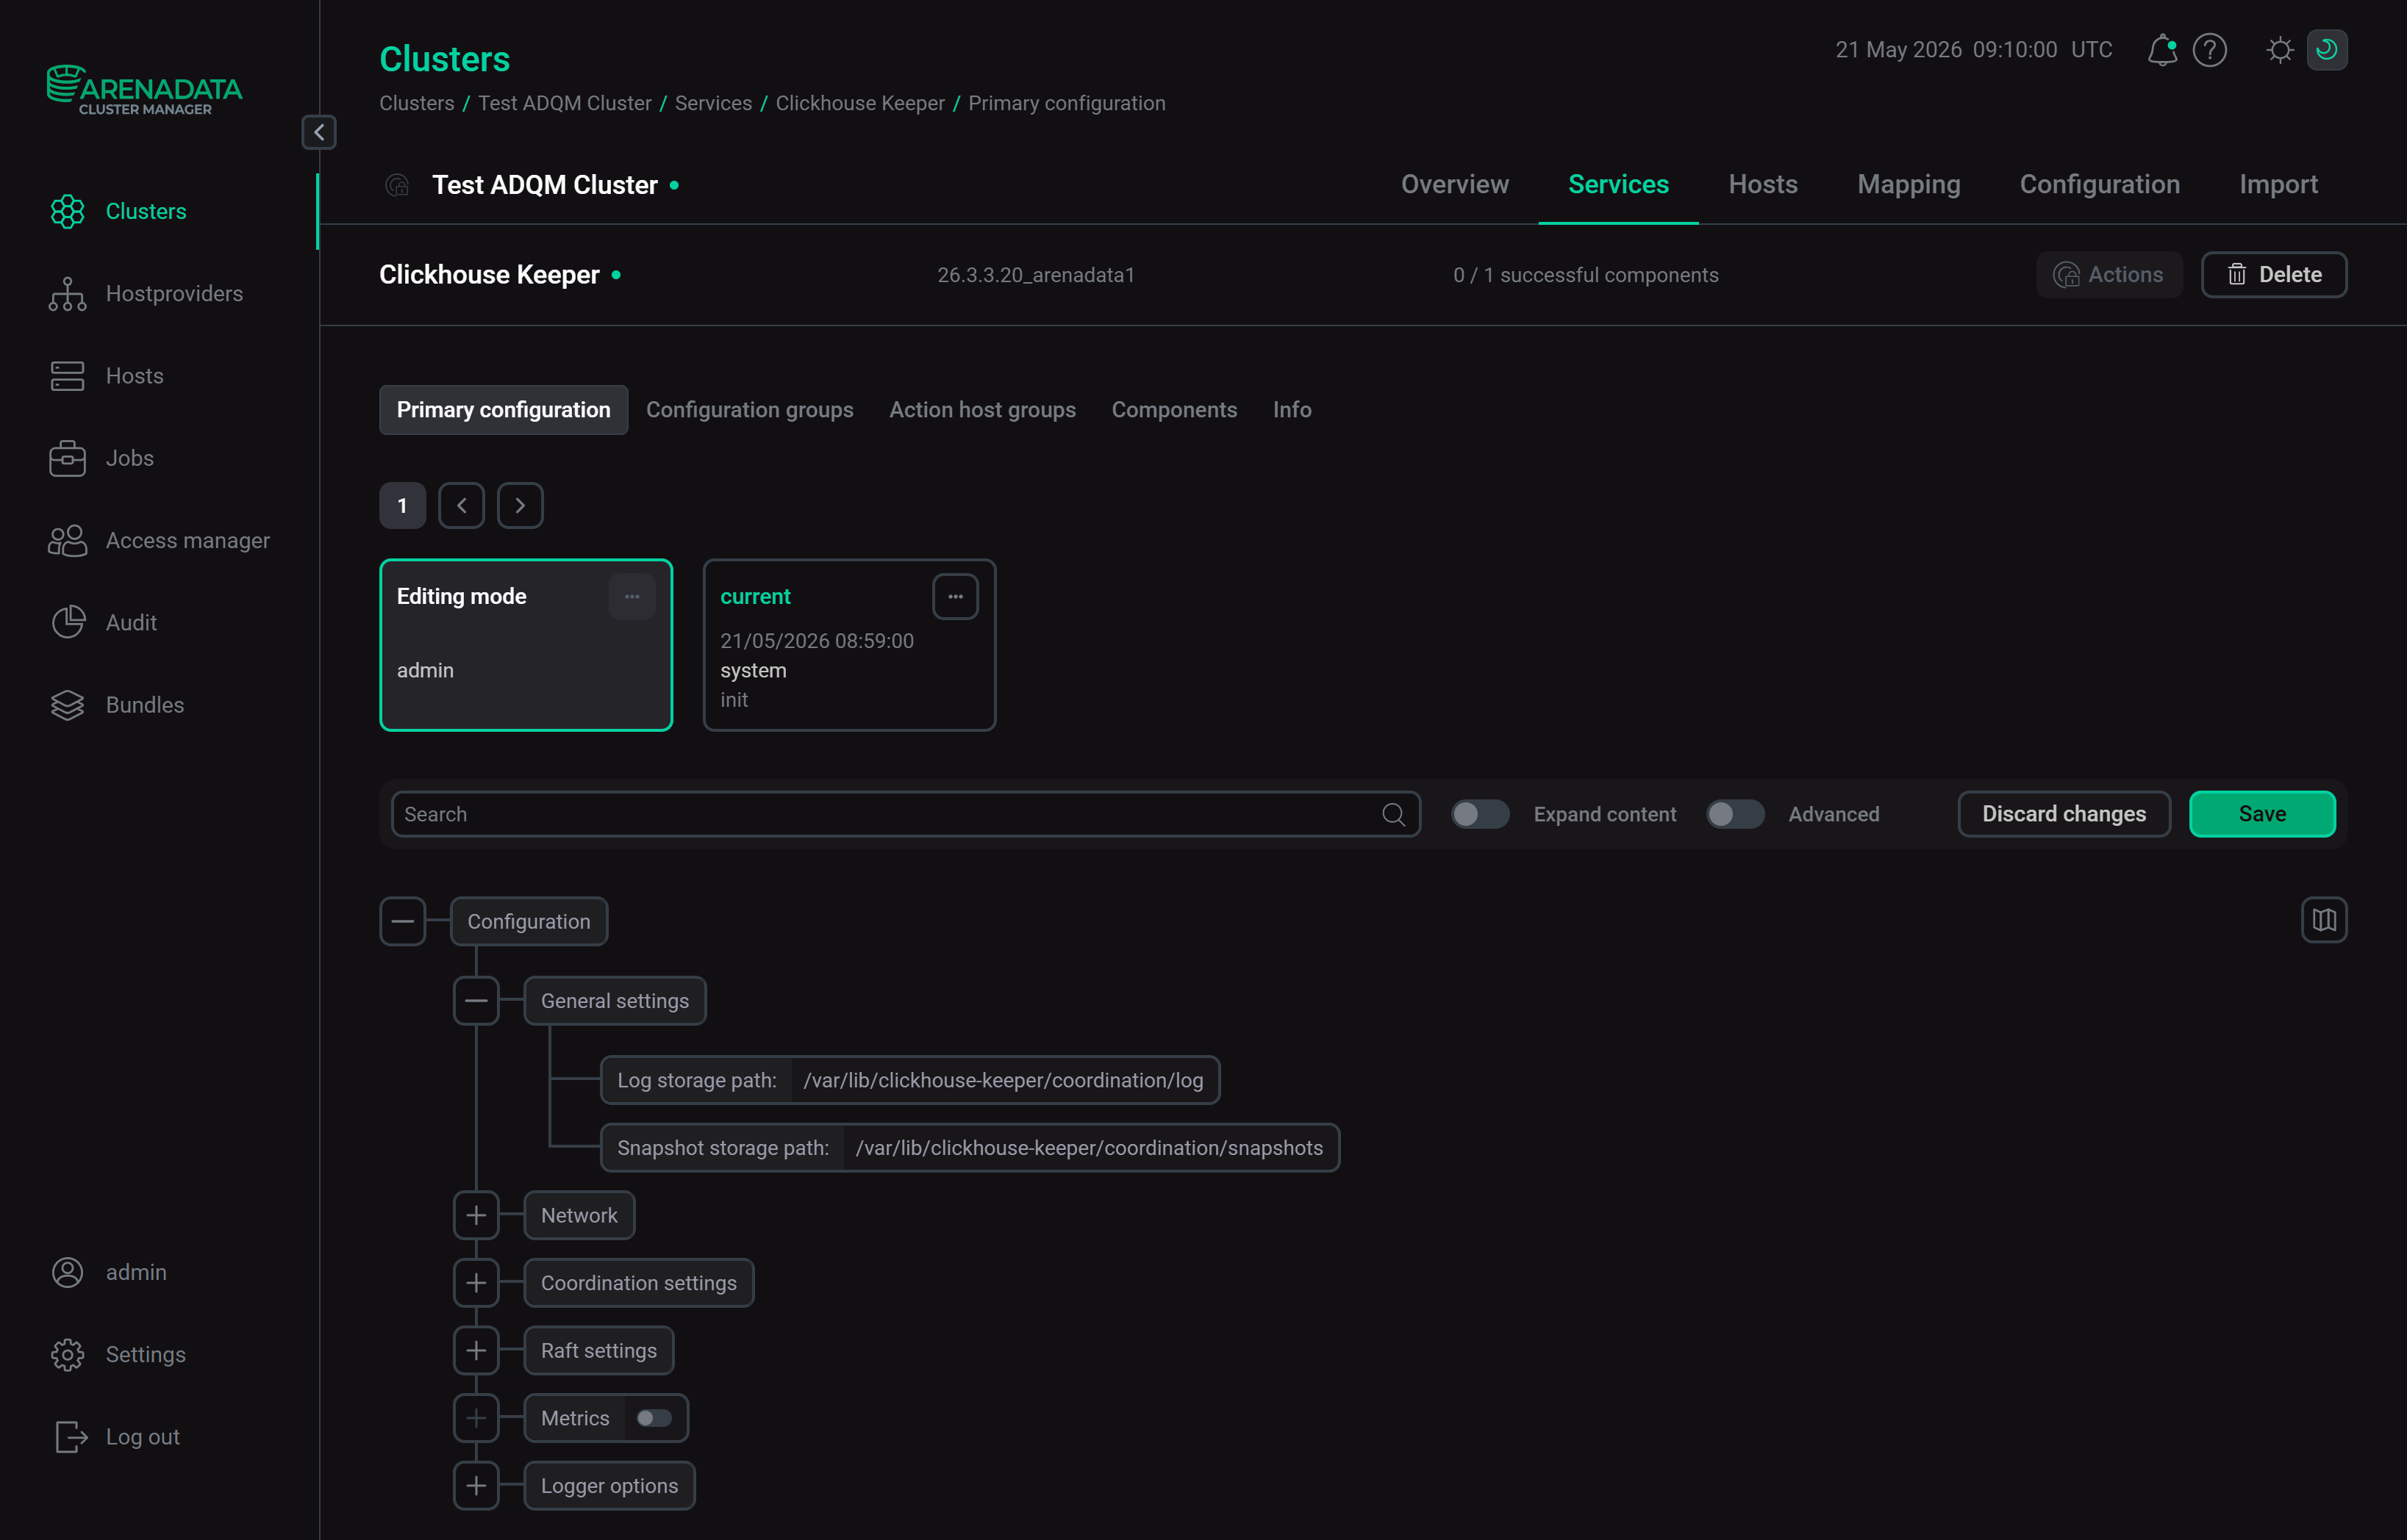Click the cluster action icon beside Test ADQM Cluster
Image resolution: width=2407 pixels, height=1540 pixels.
coord(398,185)
